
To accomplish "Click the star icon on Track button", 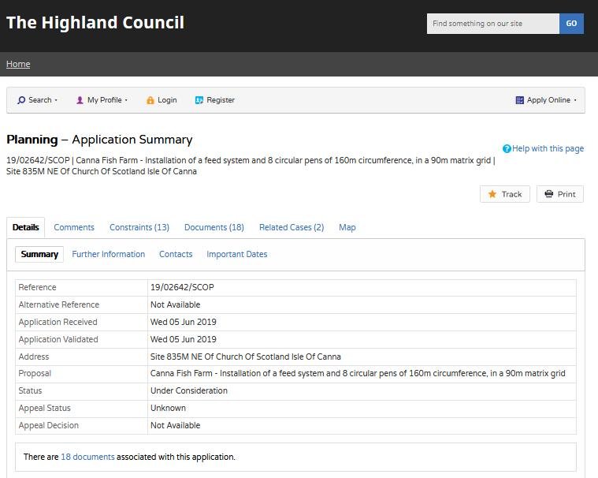I will coord(492,194).
